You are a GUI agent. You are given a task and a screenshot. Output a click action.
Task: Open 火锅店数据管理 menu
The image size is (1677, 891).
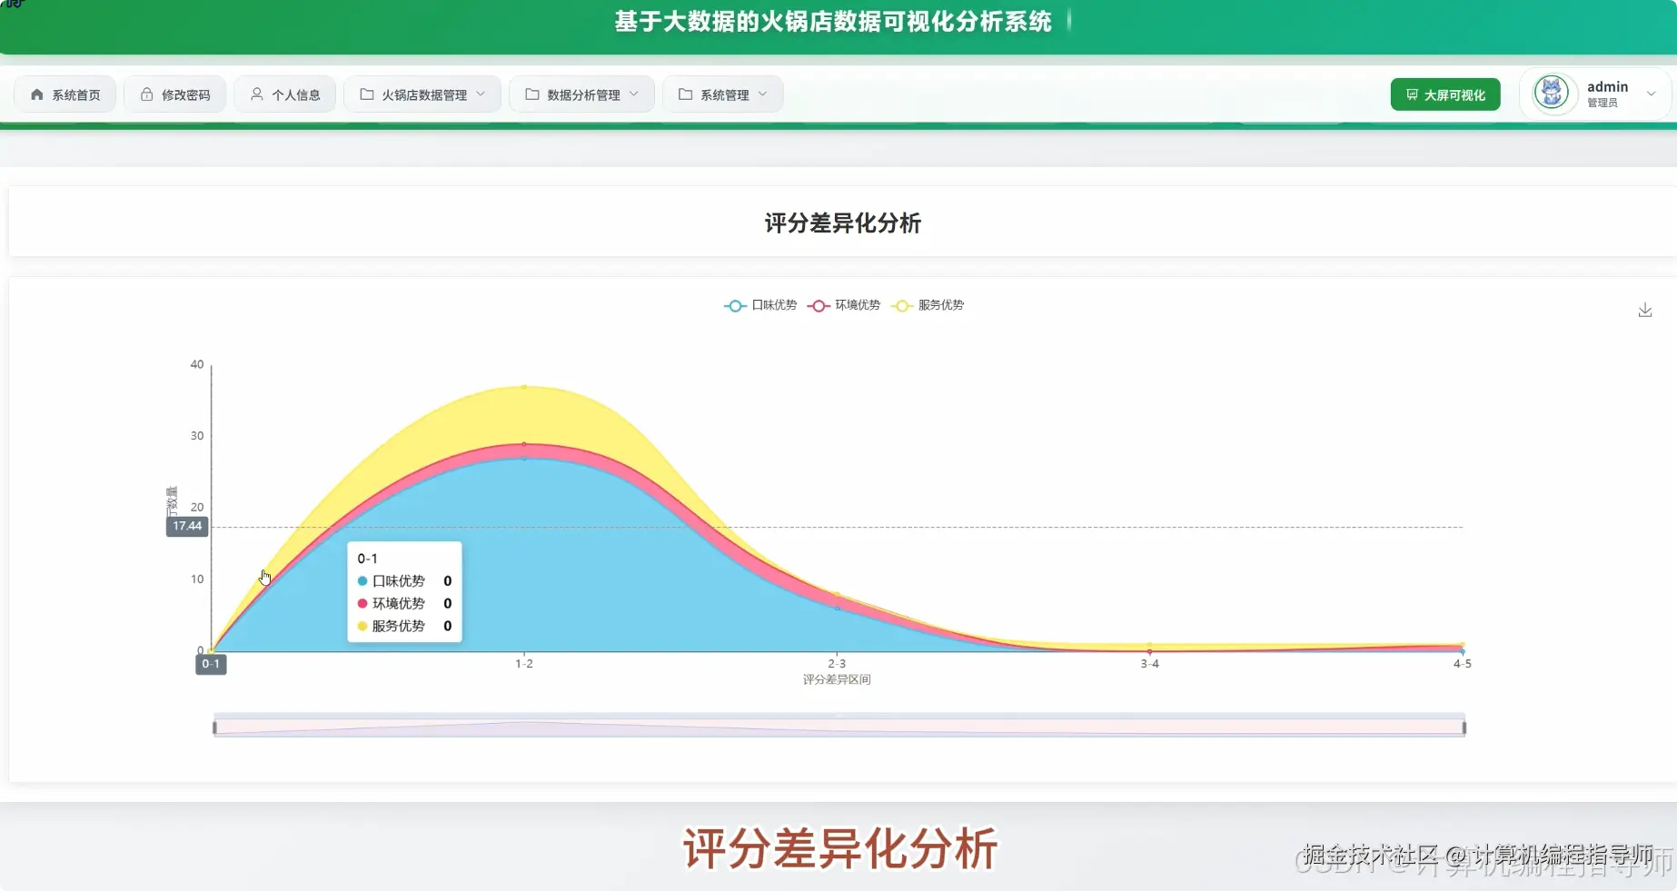(422, 94)
